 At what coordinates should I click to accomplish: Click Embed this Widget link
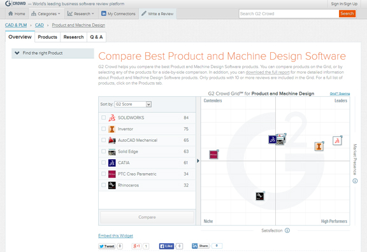pyautogui.click(x=115, y=235)
